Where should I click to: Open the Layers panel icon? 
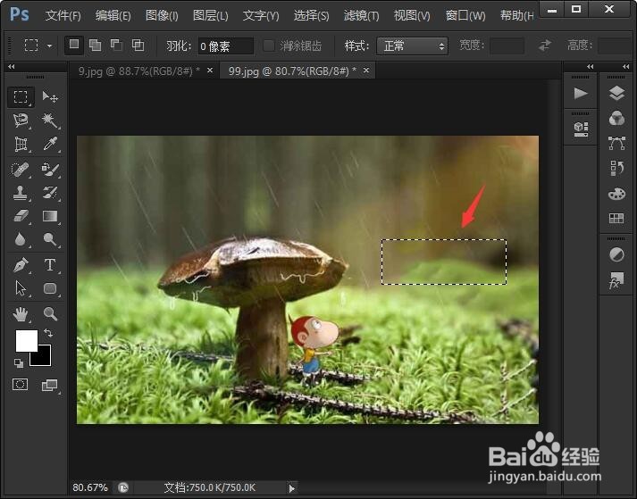coord(616,94)
